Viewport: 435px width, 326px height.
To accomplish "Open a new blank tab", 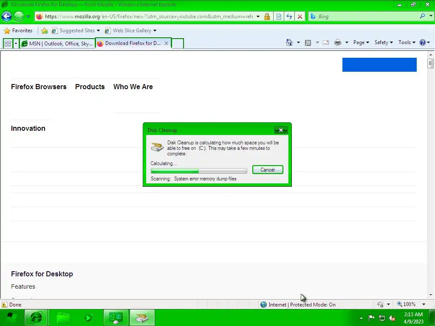I will [x=178, y=44].
